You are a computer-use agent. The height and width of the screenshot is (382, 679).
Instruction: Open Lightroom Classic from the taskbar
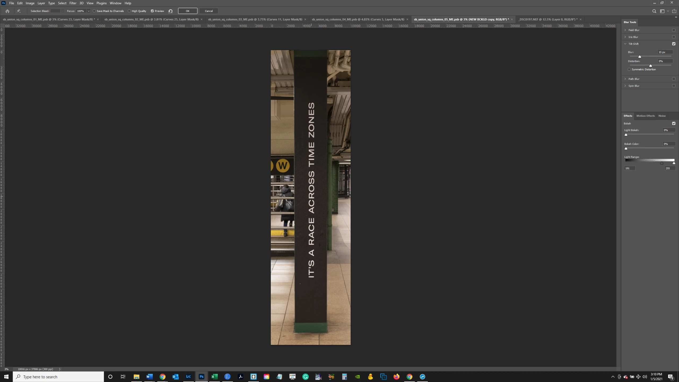(x=188, y=377)
